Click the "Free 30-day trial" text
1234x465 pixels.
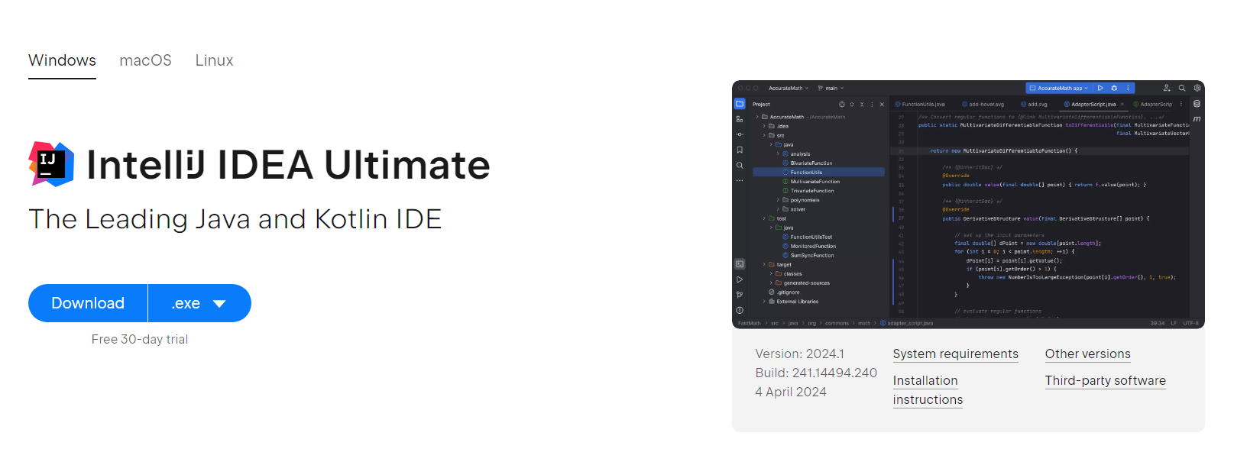coord(140,339)
